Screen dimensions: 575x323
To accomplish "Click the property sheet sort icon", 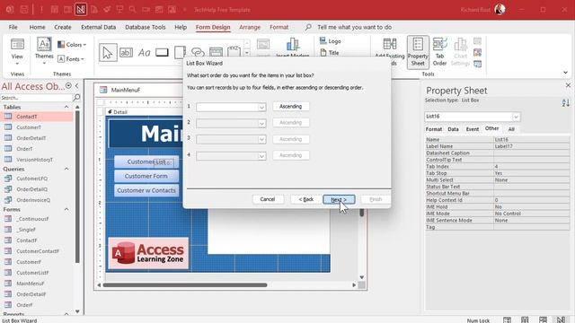I will click(565, 103).
